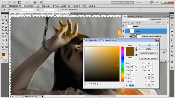The height and width of the screenshot is (98, 175).
Task: Select the L lab radio button
Action: (143, 63)
